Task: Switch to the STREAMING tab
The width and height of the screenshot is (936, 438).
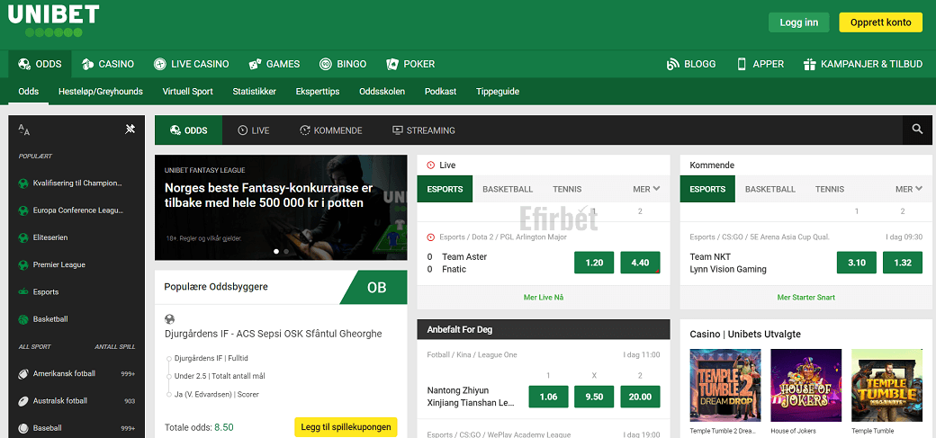Action: pos(424,130)
